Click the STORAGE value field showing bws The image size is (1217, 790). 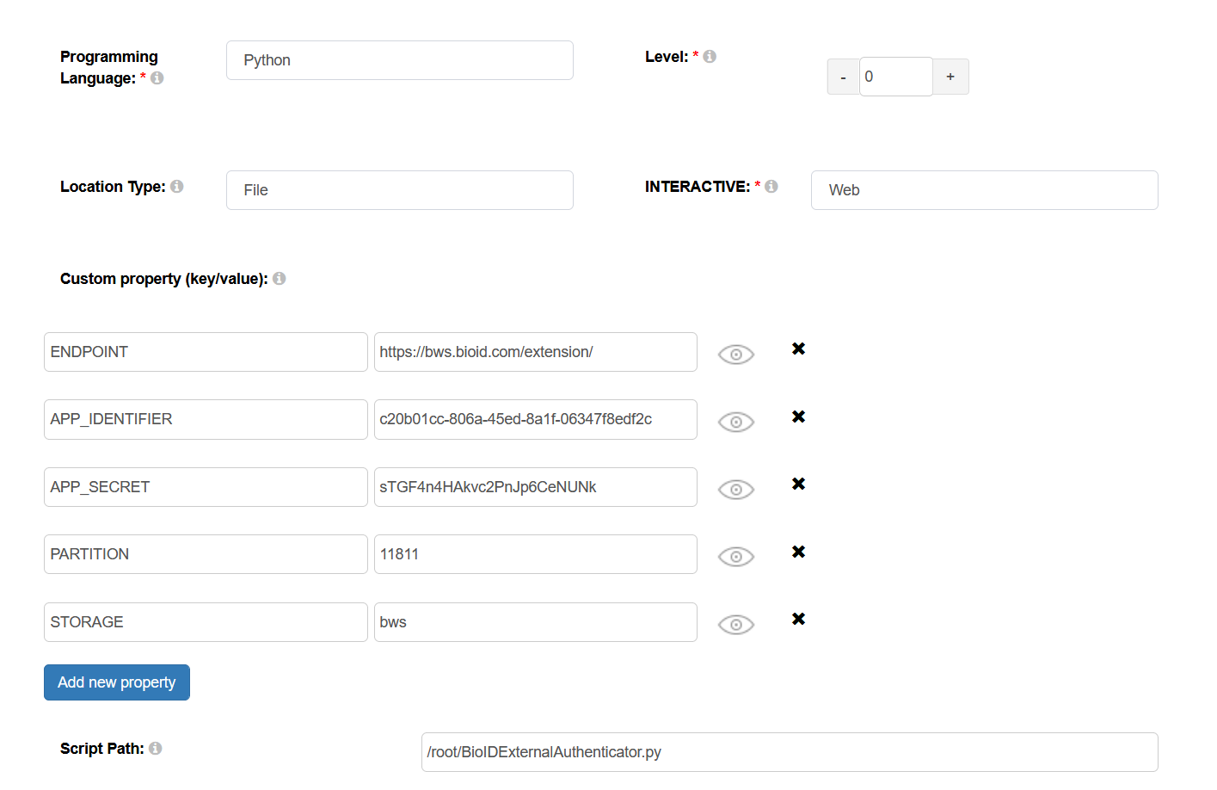click(536, 622)
